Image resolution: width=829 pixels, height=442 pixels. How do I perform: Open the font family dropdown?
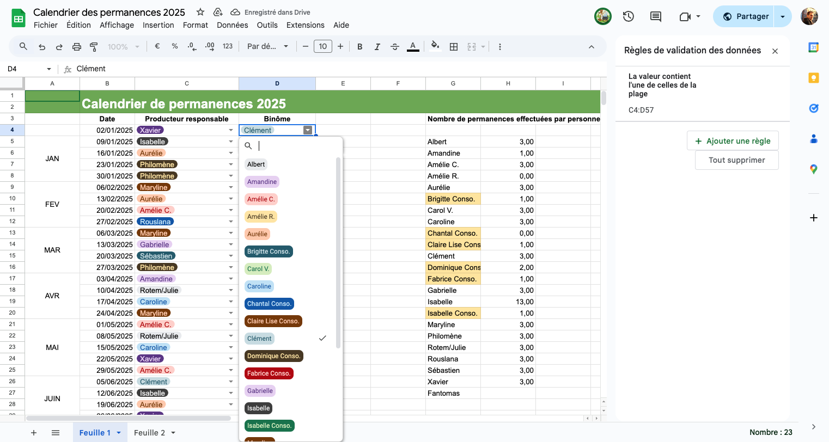click(x=267, y=47)
